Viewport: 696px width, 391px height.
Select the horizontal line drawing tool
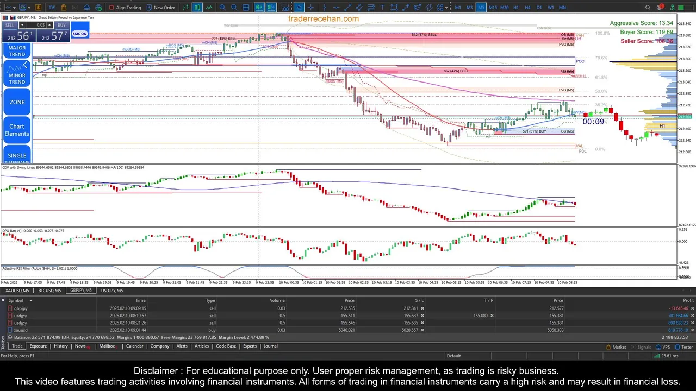pyautogui.click(x=336, y=8)
